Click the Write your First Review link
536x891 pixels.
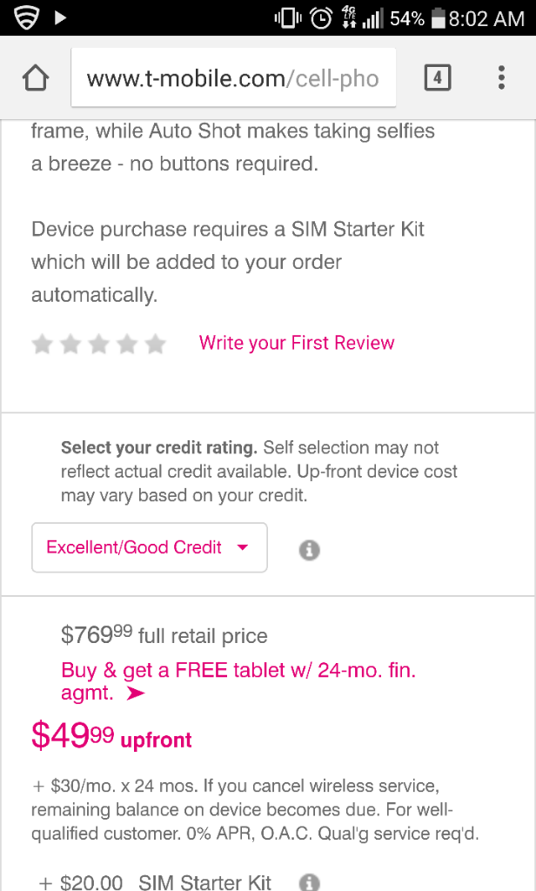296,343
